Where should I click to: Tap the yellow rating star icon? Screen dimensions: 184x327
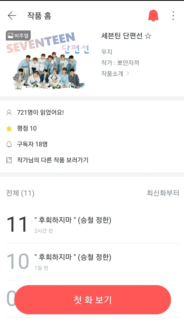click(9, 129)
